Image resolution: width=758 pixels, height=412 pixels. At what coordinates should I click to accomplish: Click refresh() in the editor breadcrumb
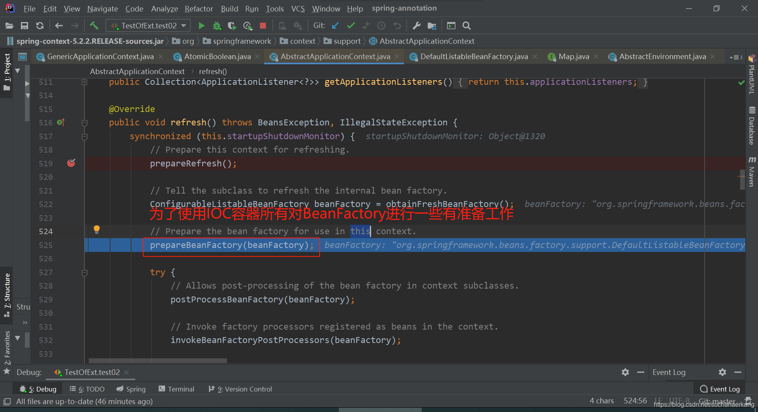(213, 71)
